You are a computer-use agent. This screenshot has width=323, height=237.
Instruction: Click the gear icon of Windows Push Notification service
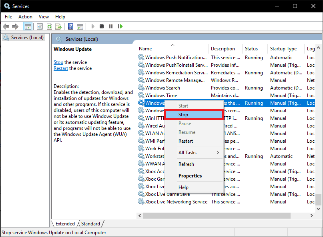[x=141, y=58]
